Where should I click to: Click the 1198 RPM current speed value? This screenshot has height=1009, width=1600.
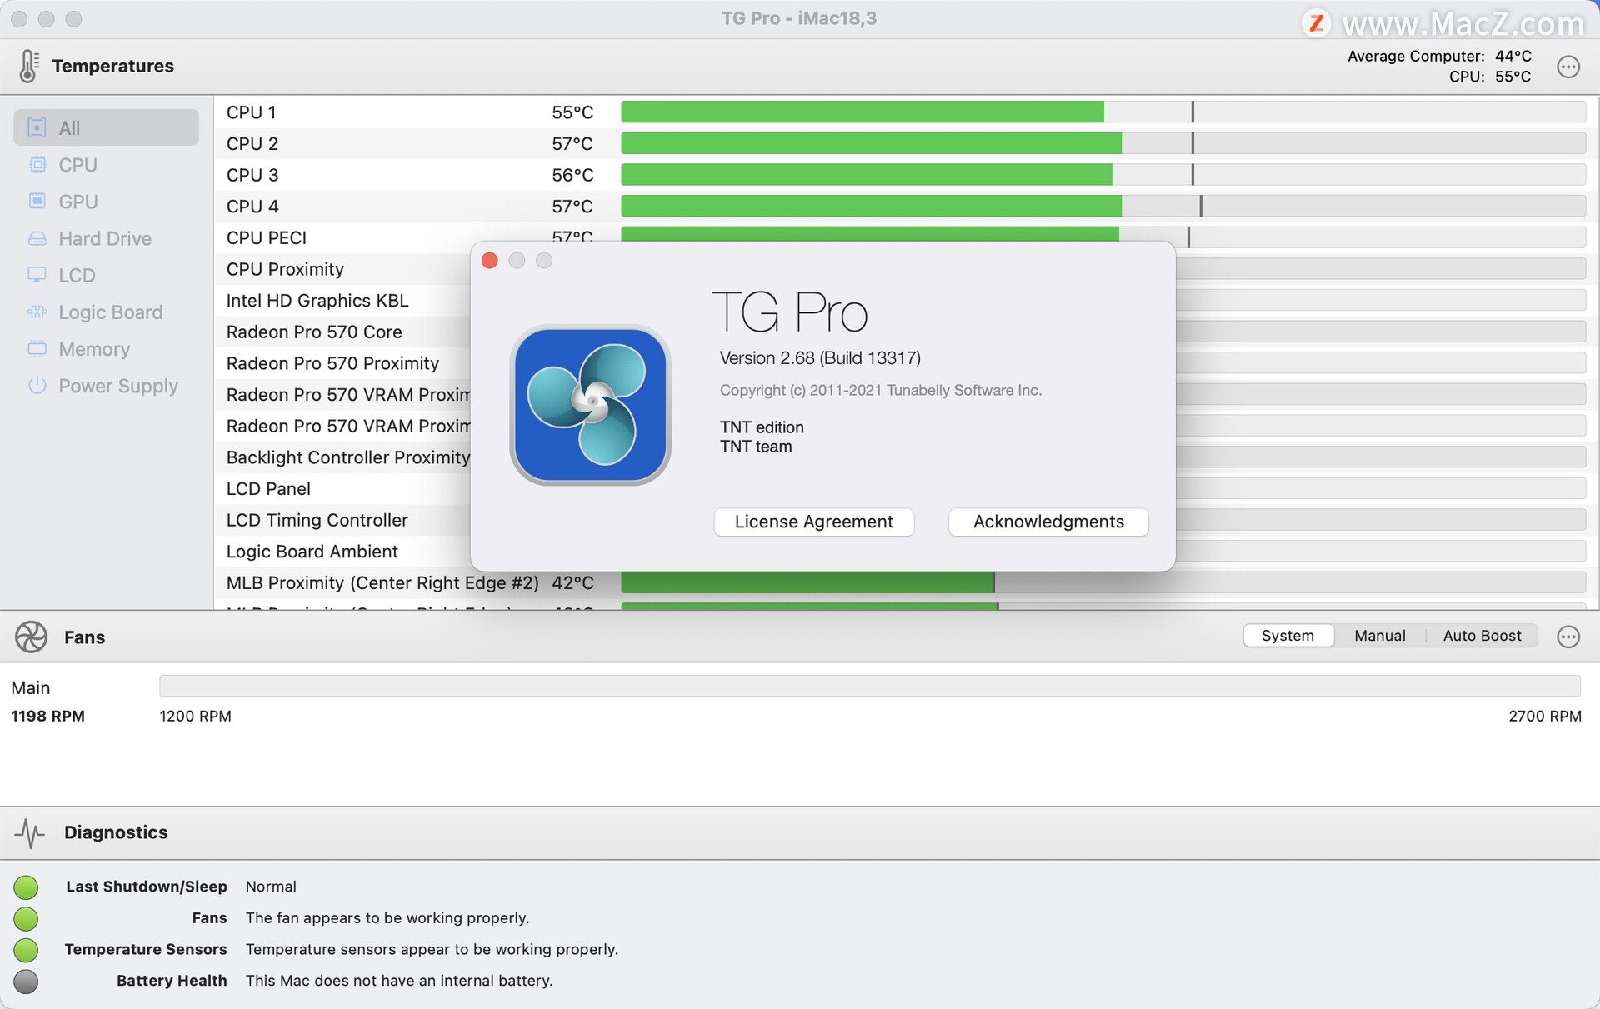tap(47, 716)
